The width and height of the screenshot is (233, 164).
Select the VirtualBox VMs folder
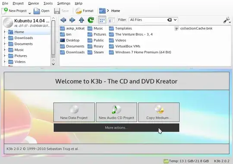pyautogui.click(x=125, y=46)
